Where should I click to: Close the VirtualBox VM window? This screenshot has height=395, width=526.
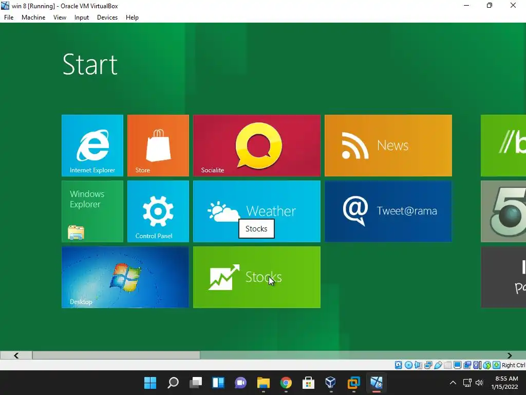513,6
